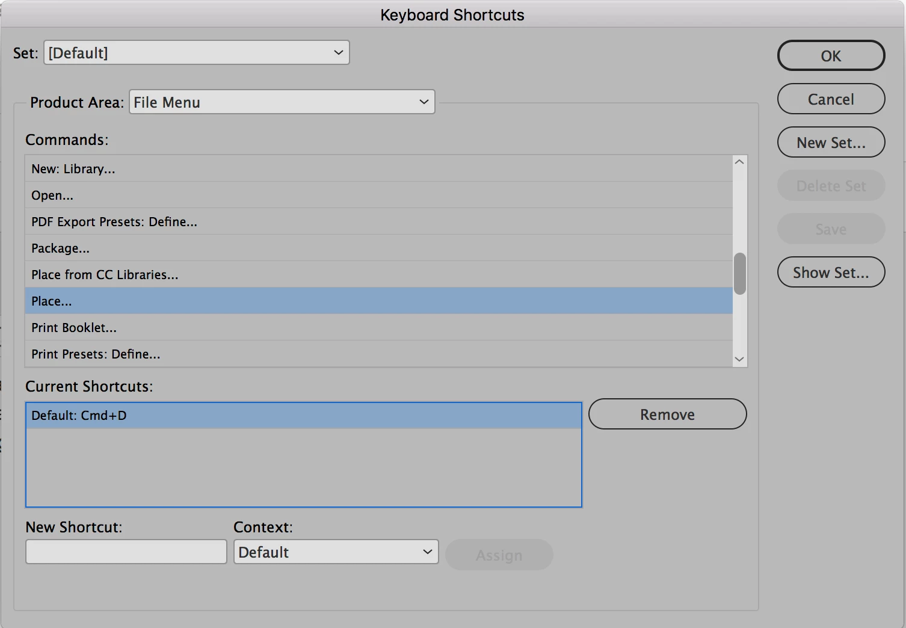This screenshot has height=628, width=906.
Task: Select Print Presets: Define... command
Action: point(378,354)
